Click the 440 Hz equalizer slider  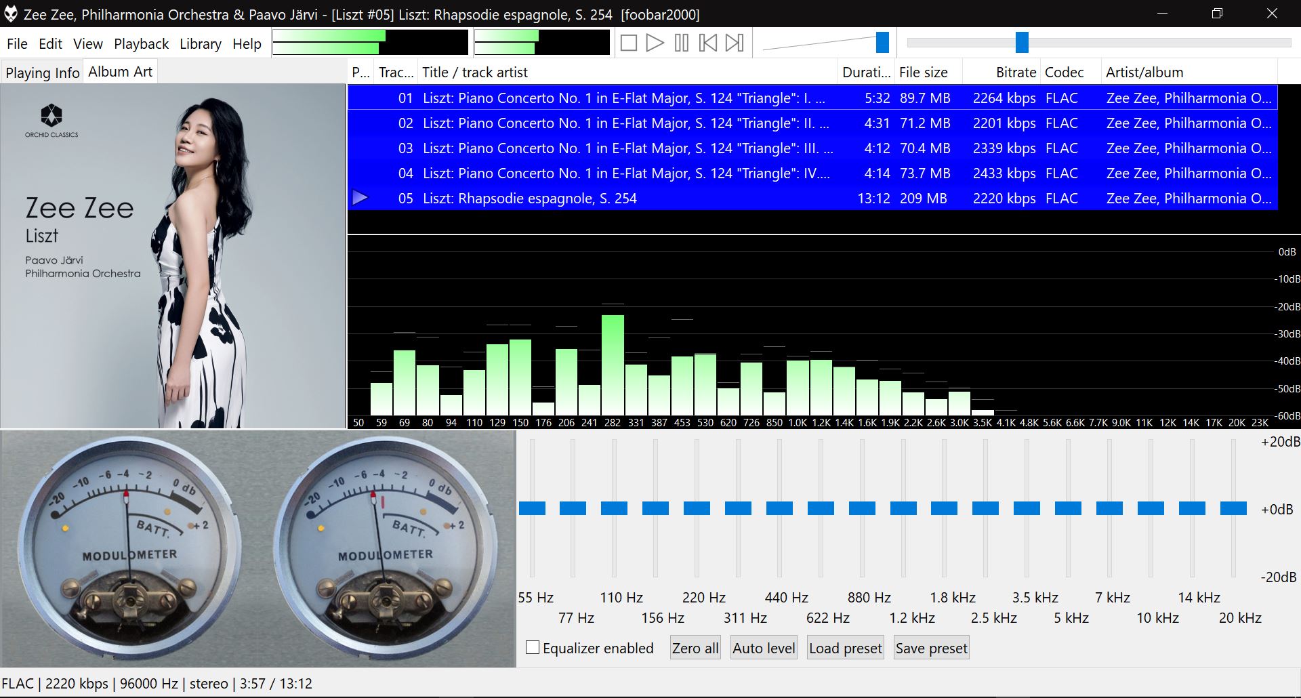pos(779,508)
